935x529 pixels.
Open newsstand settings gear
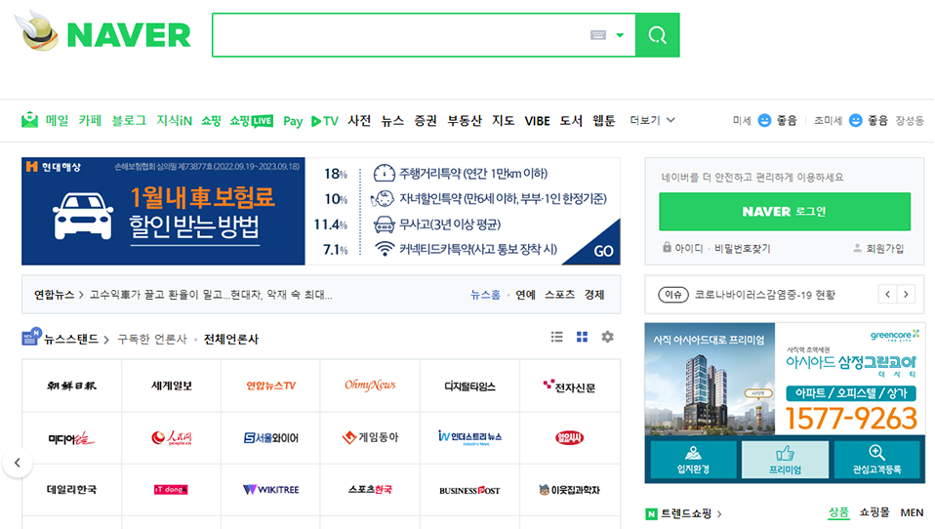(x=608, y=337)
